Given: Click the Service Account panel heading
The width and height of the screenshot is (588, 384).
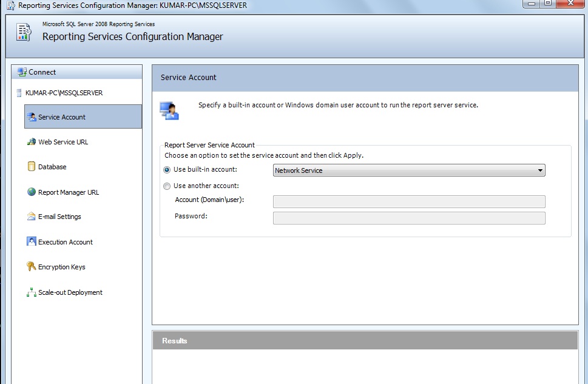Looking at the screenshot, I should 188,77.
